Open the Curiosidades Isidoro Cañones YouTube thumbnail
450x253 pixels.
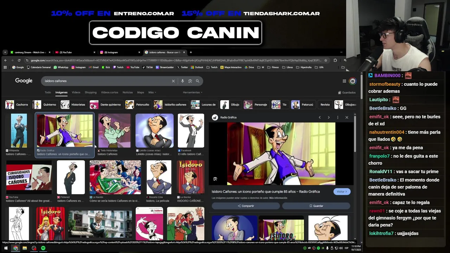[29, 177]
